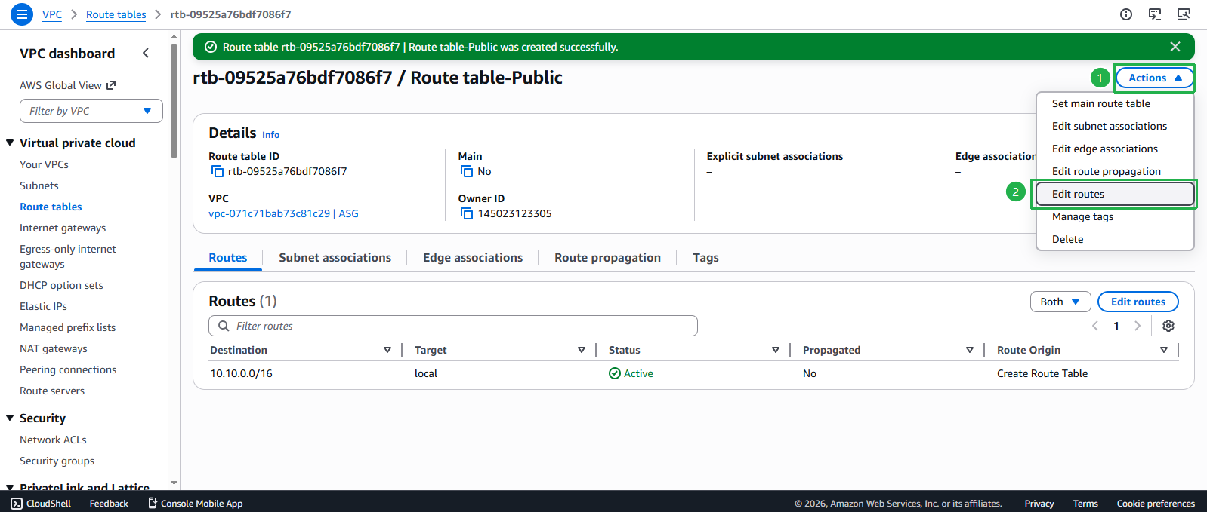Open AWS Global View external link
Screen dimensions: 1207x512
pyautogui.click(x=67, y=85)
